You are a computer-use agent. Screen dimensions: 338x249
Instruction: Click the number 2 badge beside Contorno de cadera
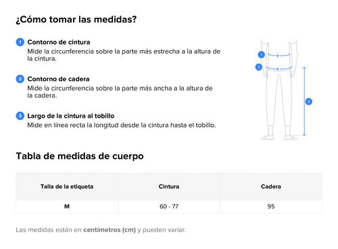coord(20,79)
